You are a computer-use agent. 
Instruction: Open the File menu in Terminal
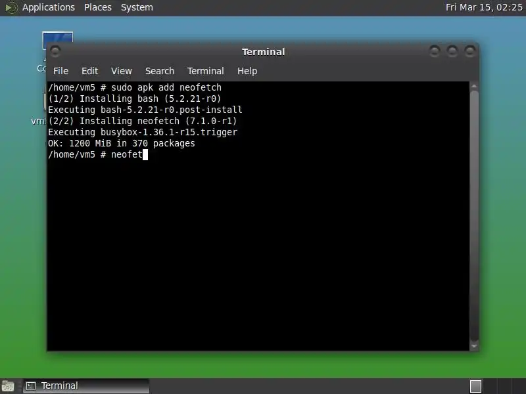pos(60,71)
